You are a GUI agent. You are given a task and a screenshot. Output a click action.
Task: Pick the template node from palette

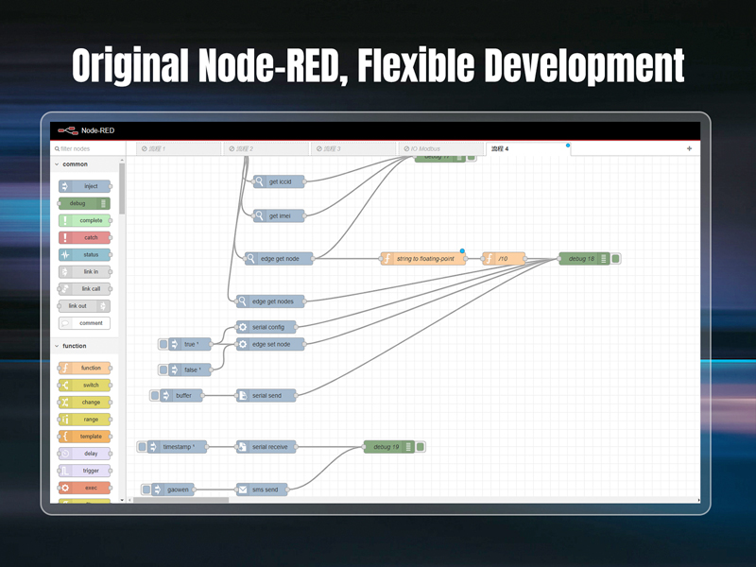[85, 437]
